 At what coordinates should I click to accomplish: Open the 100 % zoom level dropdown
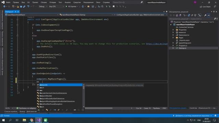(9, 108)
